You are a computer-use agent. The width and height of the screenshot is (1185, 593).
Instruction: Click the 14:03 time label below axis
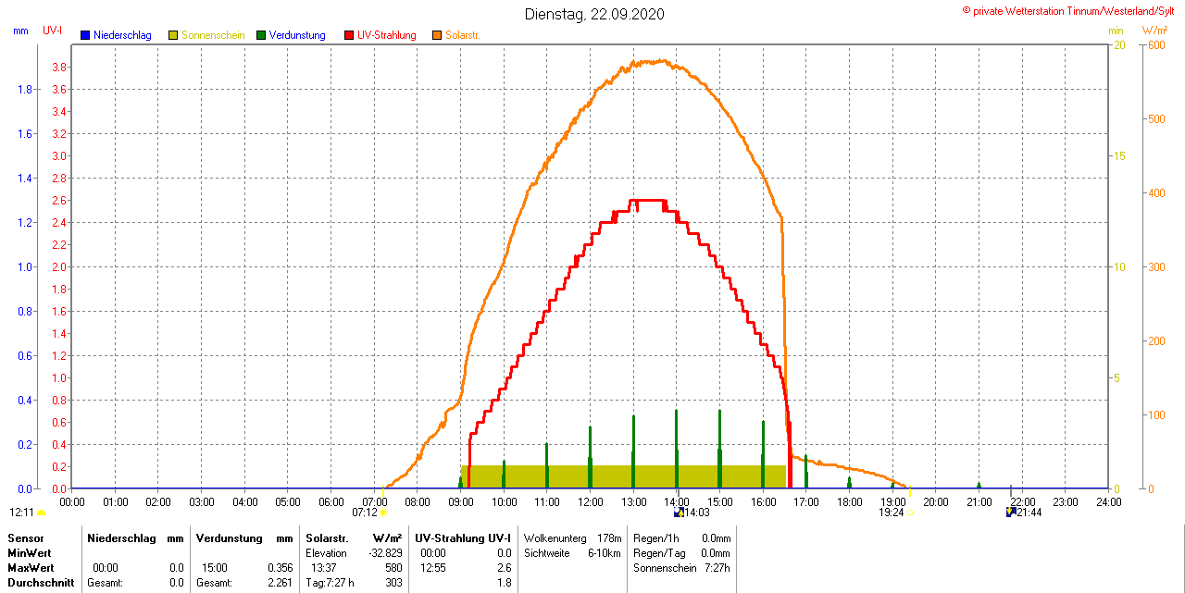(x=697, y=512)
